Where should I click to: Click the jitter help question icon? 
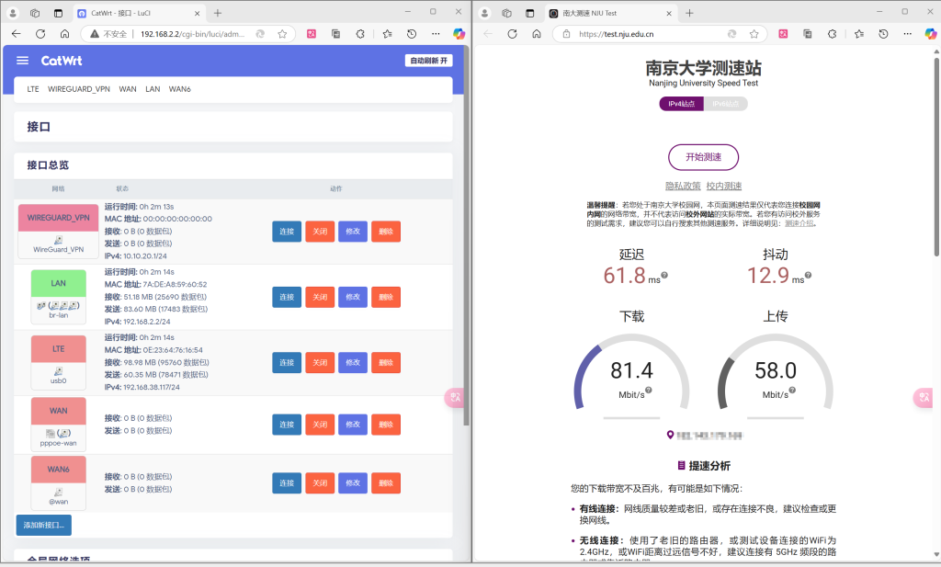click(x=809, y=276)
